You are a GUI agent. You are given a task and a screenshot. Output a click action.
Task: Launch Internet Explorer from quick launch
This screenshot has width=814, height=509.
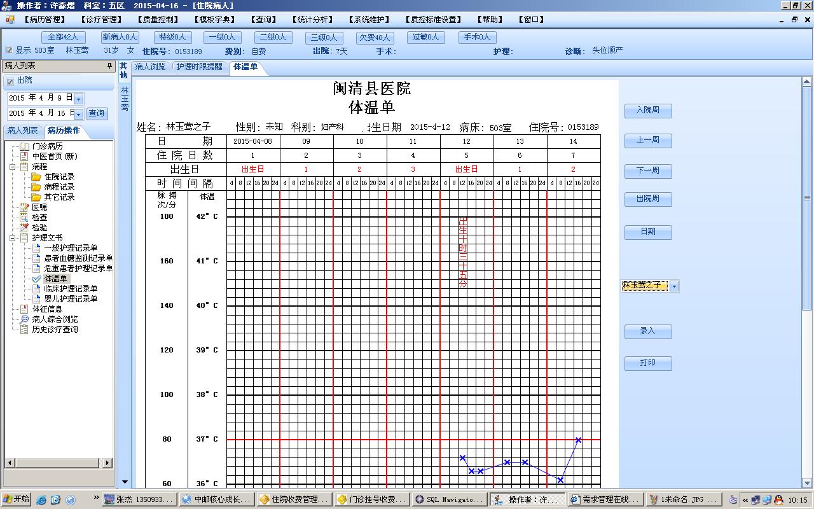pos(41,500)
